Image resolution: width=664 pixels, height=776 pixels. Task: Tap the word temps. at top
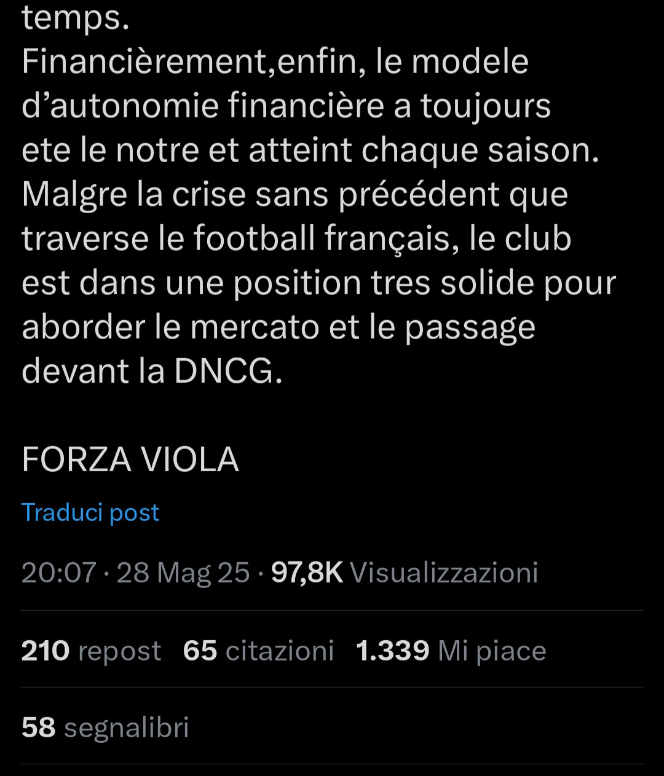coord(76,20)
